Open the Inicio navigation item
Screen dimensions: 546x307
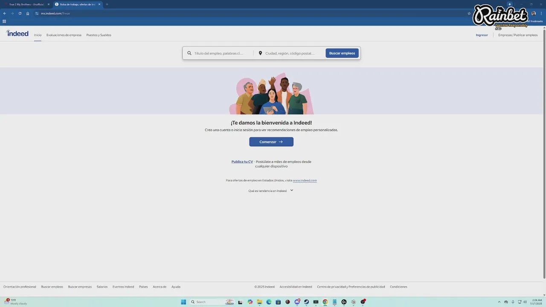[x=38, y=35]
